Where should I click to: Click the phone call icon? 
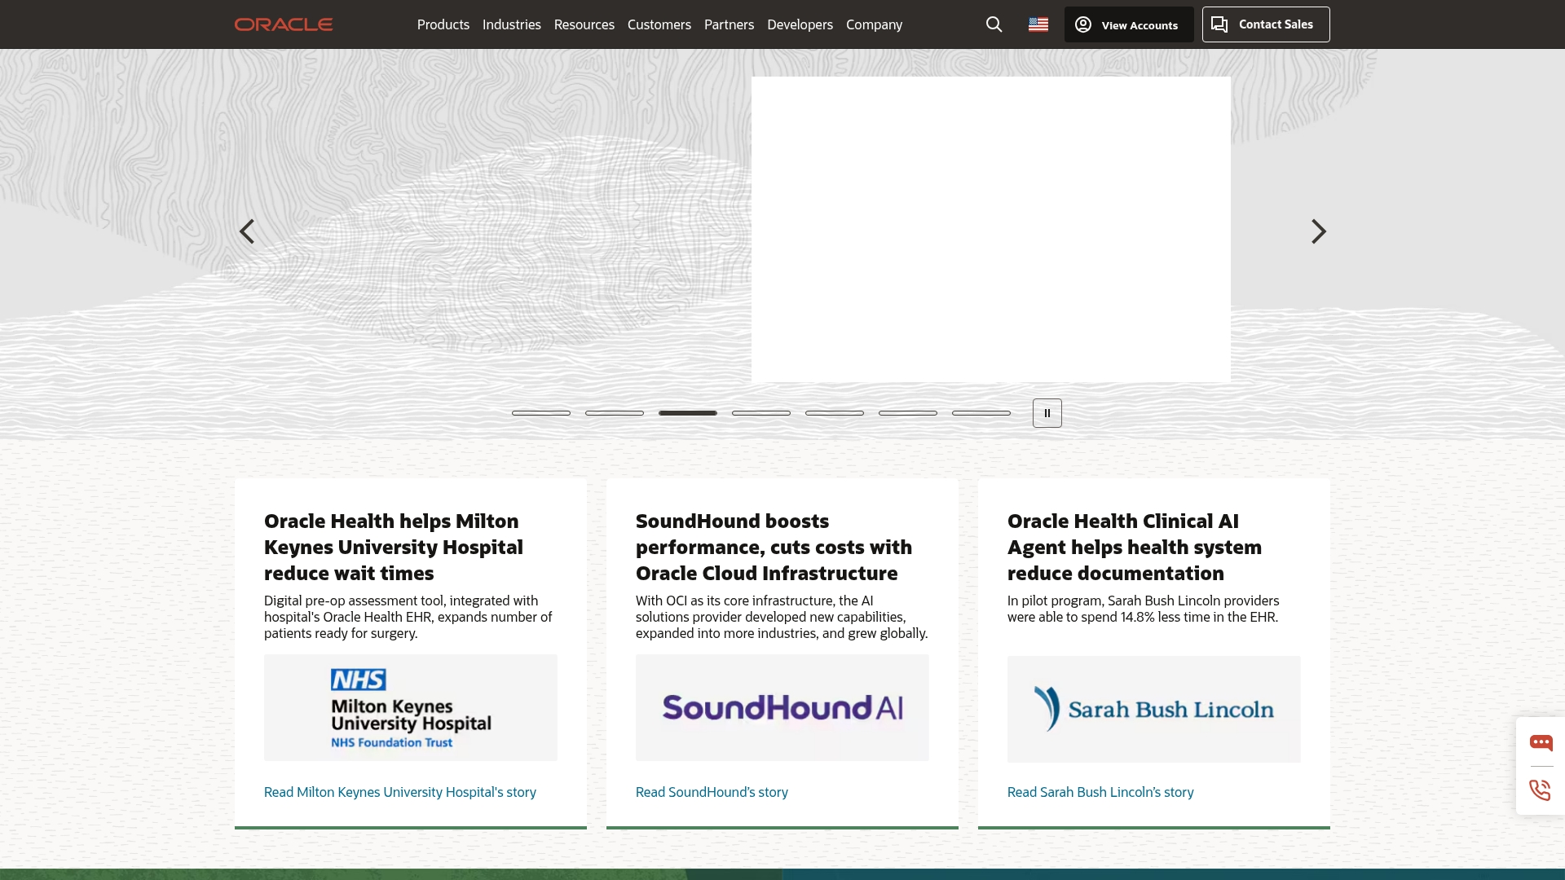coord(1540,790)
